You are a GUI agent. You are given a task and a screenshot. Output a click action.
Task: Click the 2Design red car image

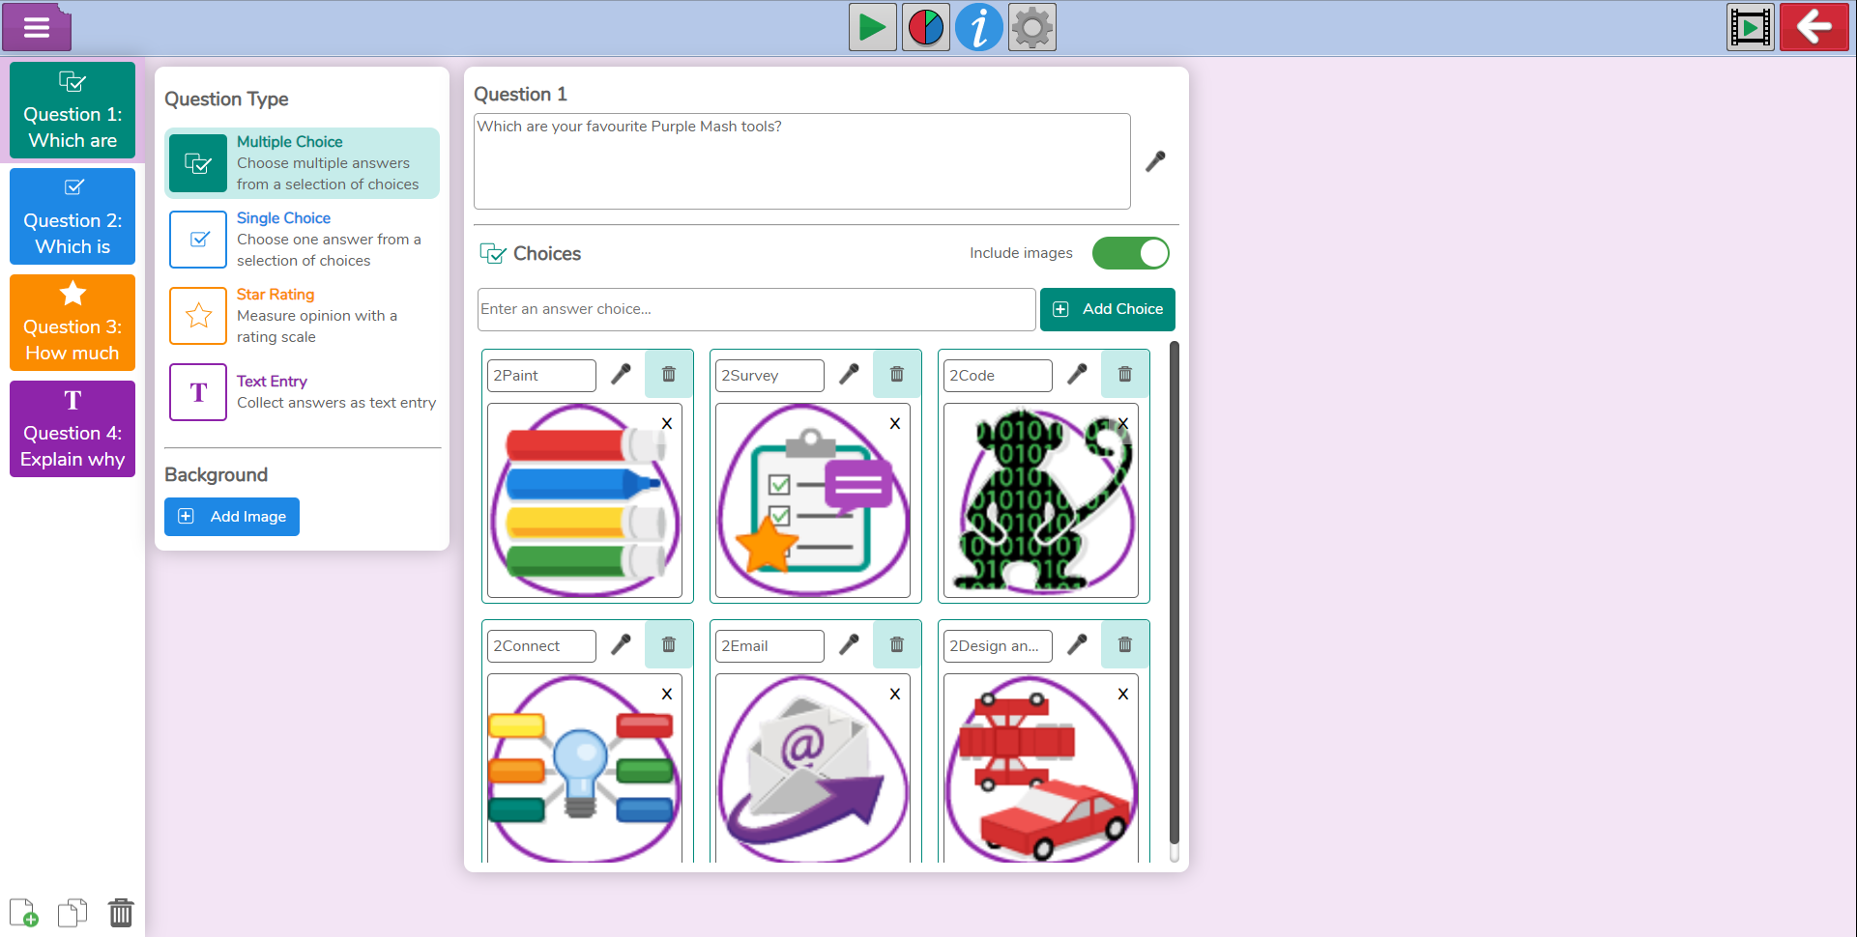tap(1040, 769)
